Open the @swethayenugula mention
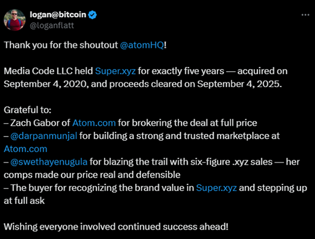This screenshot has width=315, height=239. click(x=49, y=162)
